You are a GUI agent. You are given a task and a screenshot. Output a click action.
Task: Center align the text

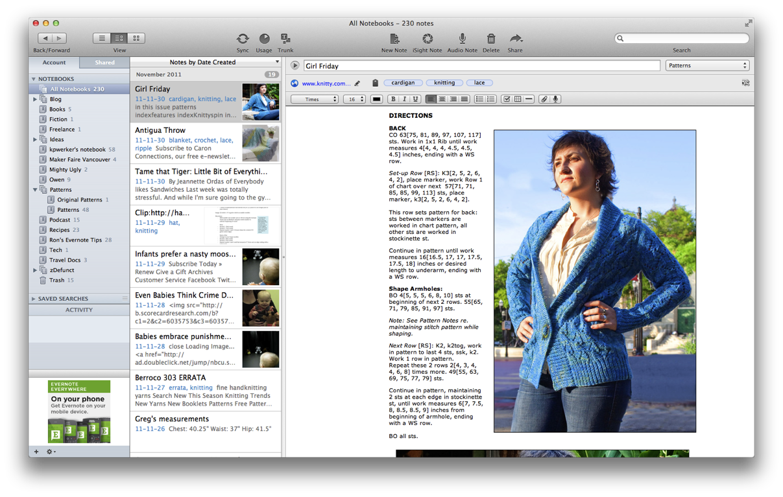tap(442, 99)
